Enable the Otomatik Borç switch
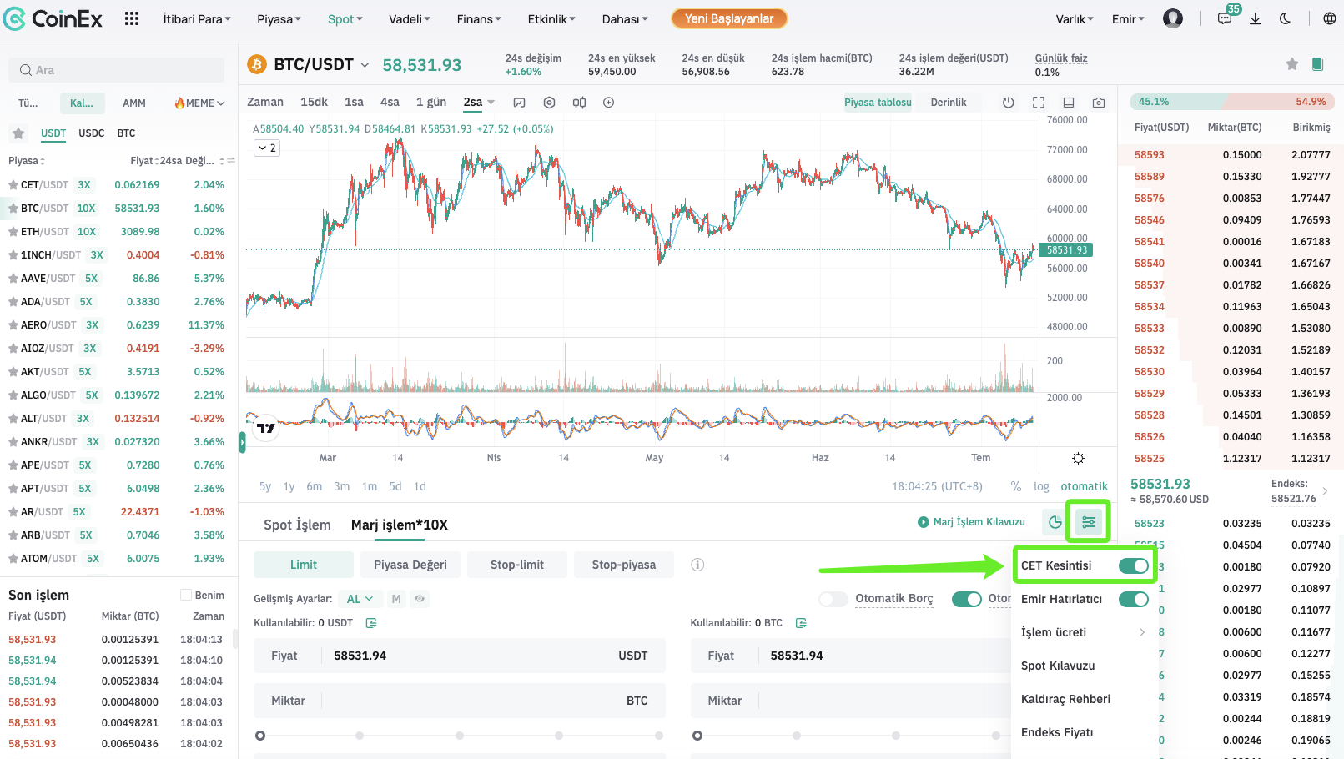 point(833,599)
